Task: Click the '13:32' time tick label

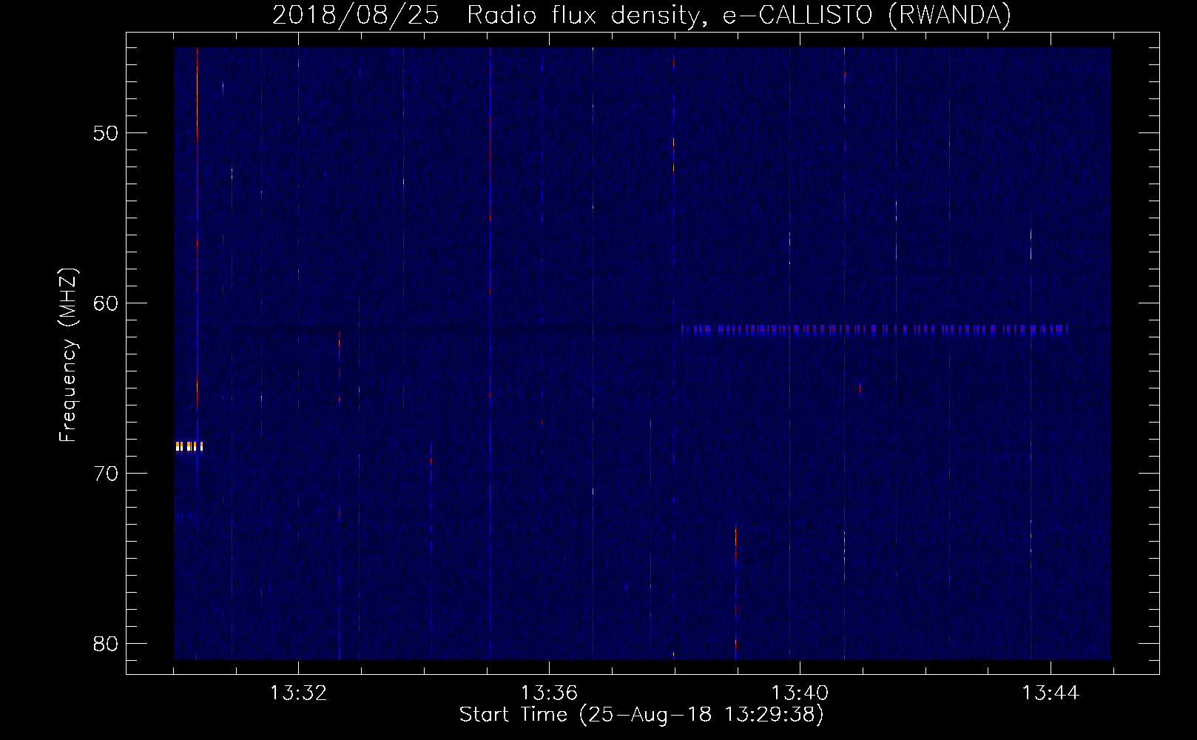Action: [298, 693]
